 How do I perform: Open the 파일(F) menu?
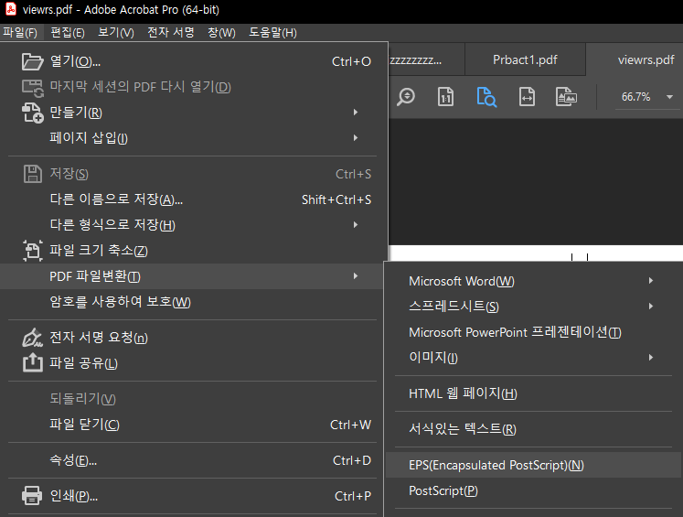[20, 33]
